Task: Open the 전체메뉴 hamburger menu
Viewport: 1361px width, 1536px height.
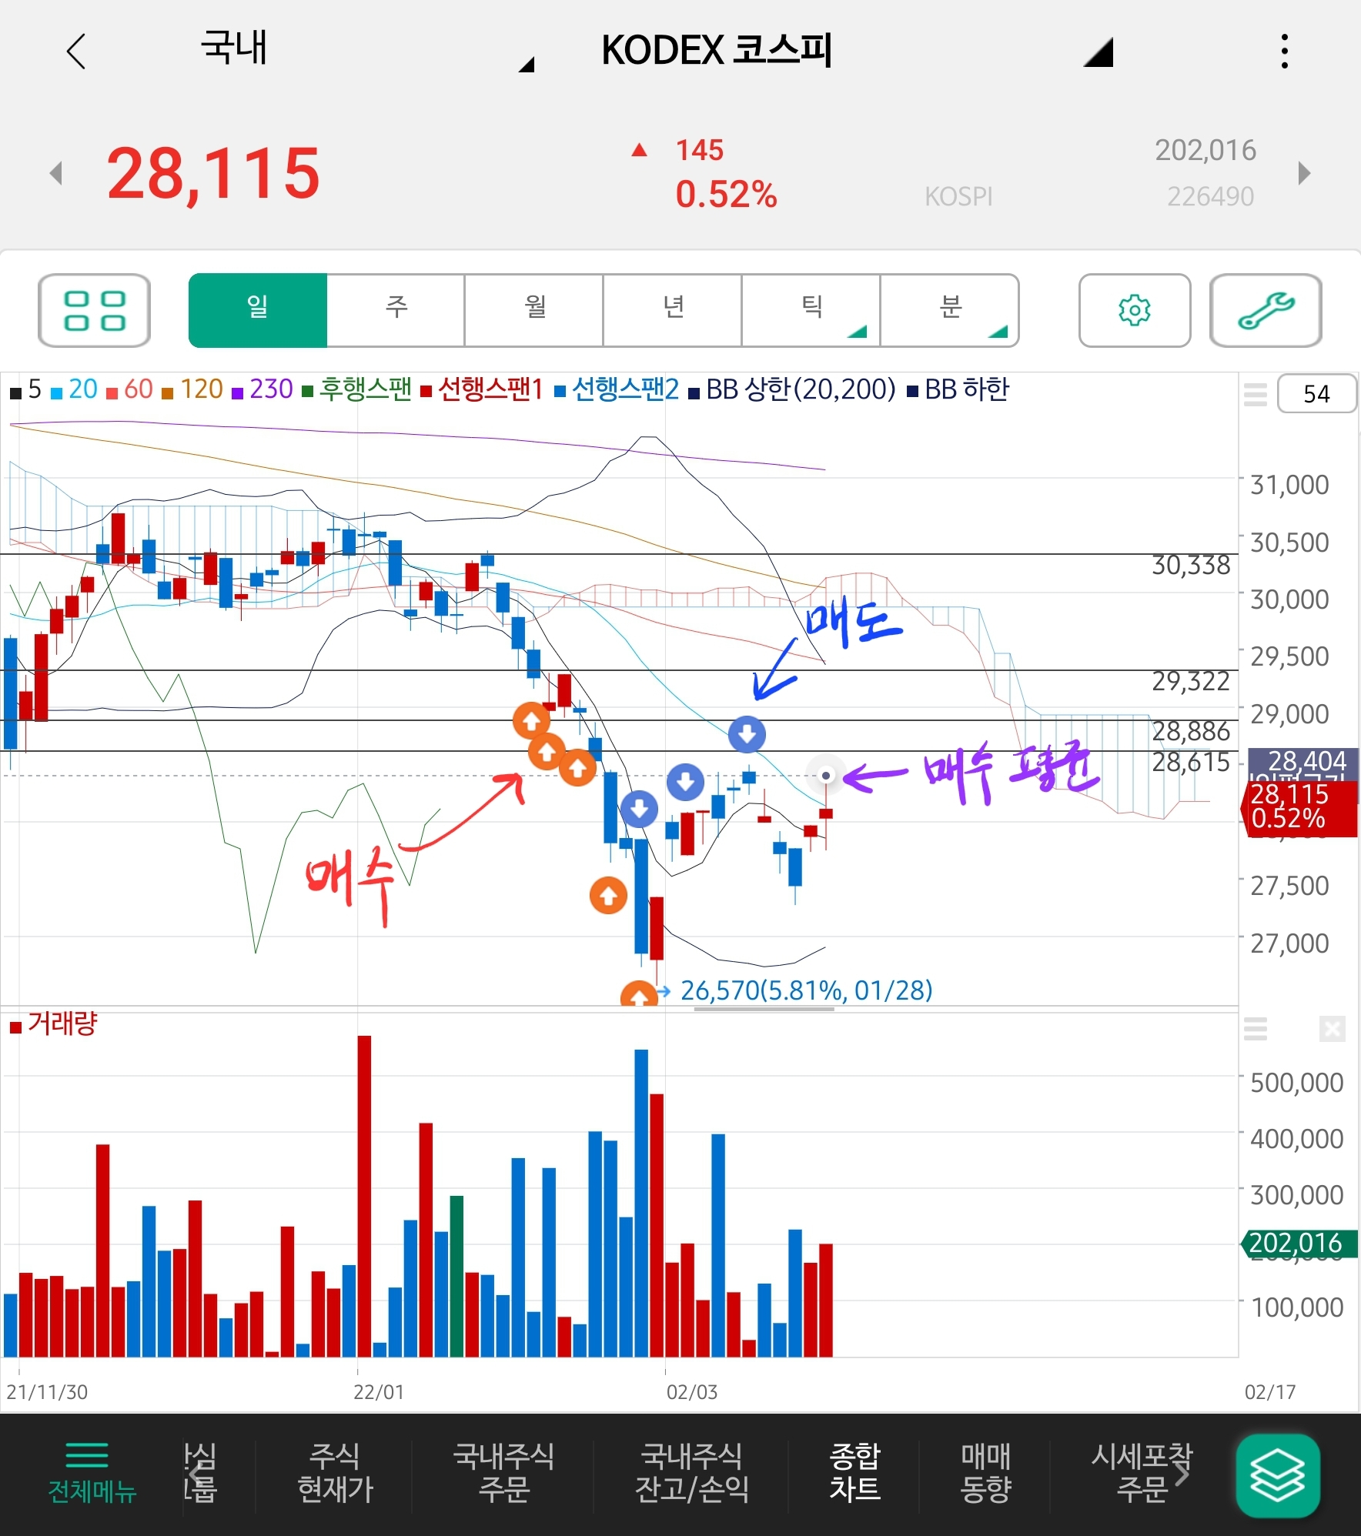Action: tap(92, 1474)
